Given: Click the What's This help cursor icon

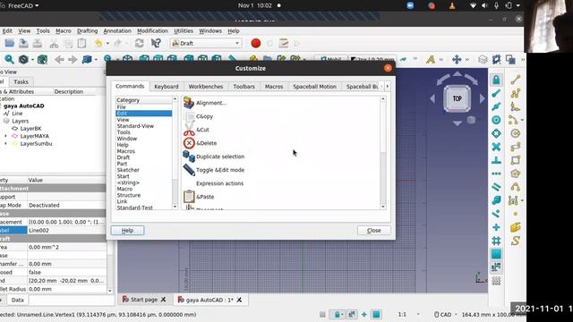Looking at the screenshot, I should pos(156,44).
